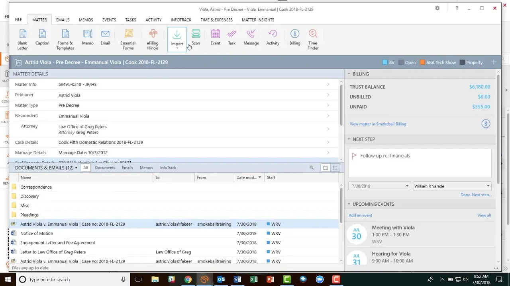
Task: Expand the Date mod. sort dropdown
Action: pos(259,177)
